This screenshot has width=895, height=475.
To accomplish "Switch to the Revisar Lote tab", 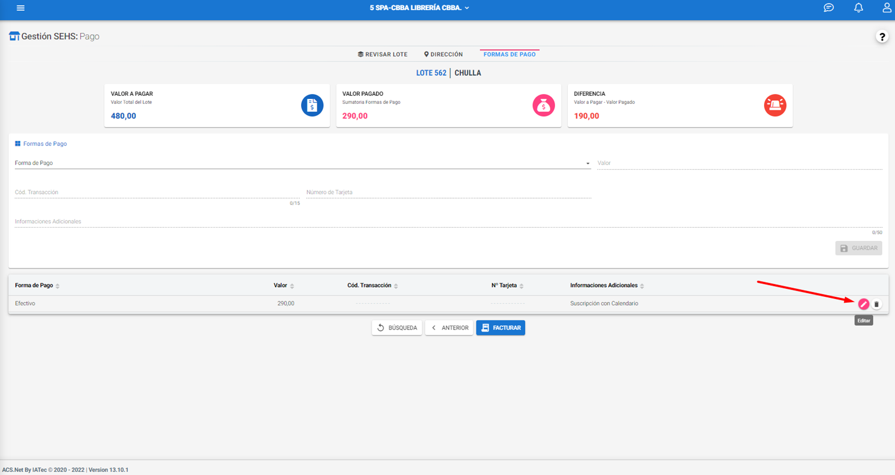I will click(x=383, y=54).
